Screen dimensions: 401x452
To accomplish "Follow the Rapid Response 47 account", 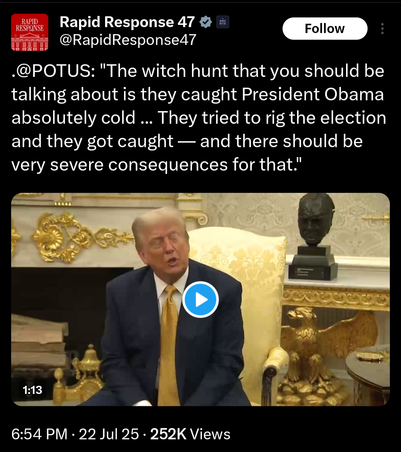I will 325,29.
